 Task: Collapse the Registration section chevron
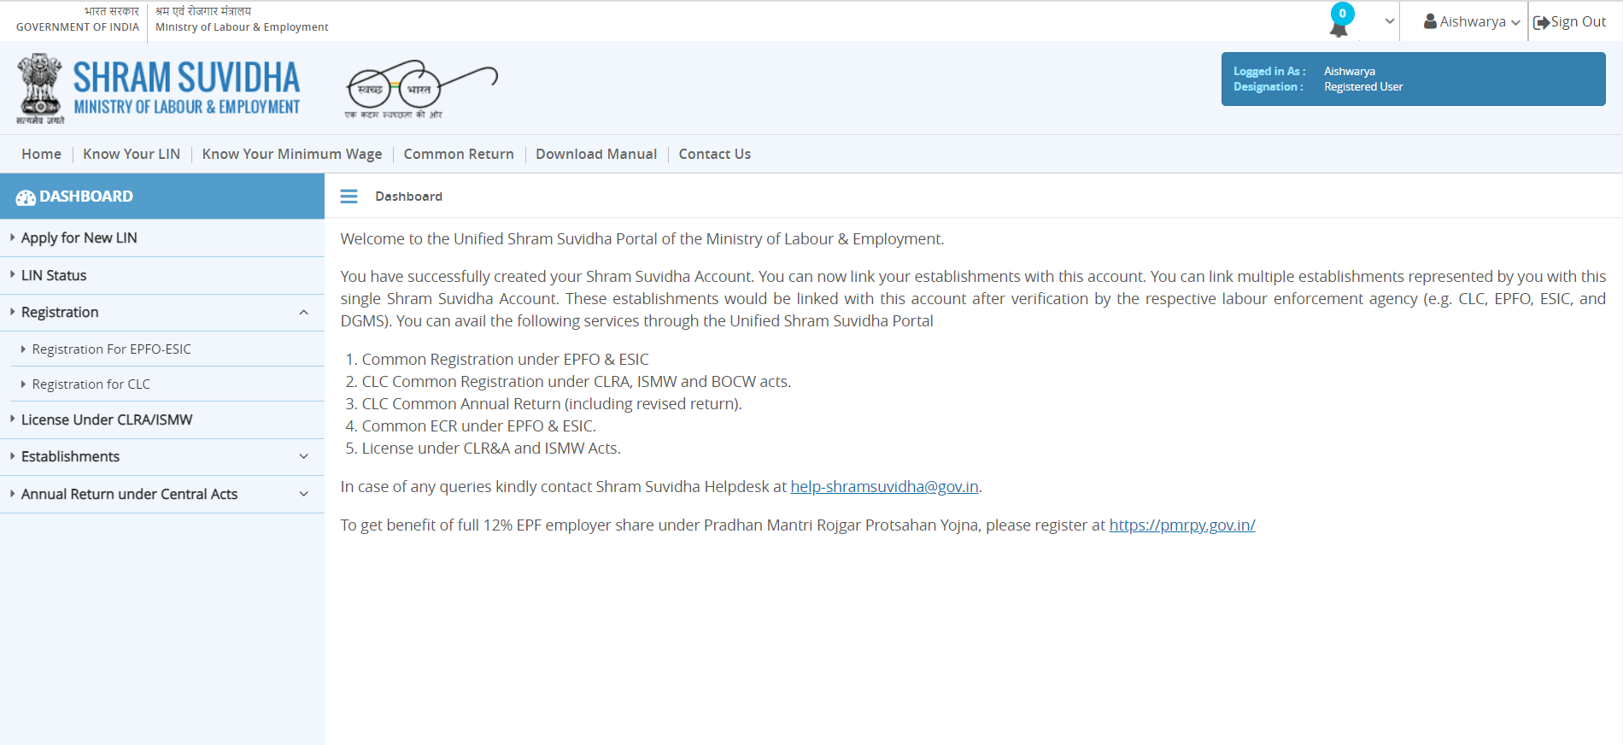(x=303, y=313)
